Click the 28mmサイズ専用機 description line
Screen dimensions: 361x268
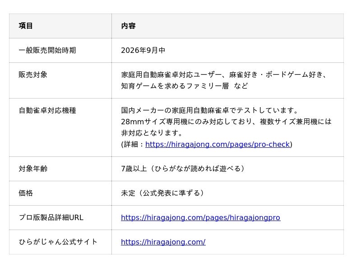pos(227,122)
